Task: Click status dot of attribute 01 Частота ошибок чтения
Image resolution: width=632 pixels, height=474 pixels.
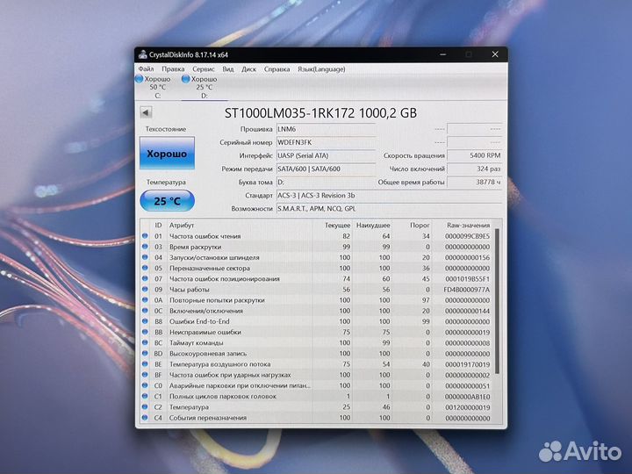Action: [x=145, y=236]
